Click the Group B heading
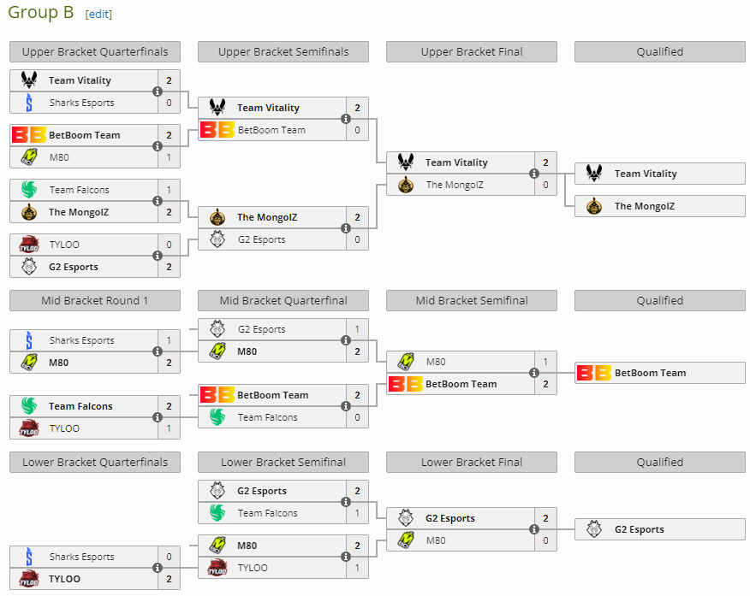 point(41,13)
